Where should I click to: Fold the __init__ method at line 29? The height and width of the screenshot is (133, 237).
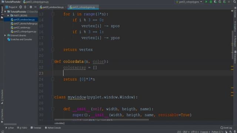(x=53, y=109)
